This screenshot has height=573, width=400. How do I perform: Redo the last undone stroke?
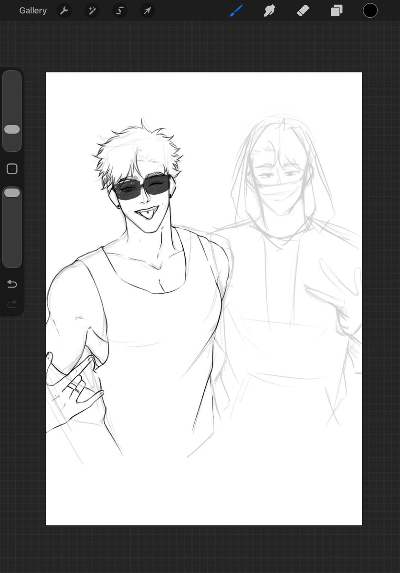(x=12, y=304)
